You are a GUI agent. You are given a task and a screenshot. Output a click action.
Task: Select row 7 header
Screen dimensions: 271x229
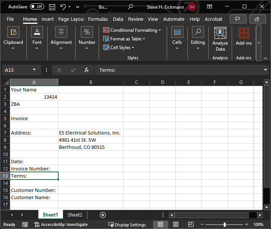coord(5,133)
